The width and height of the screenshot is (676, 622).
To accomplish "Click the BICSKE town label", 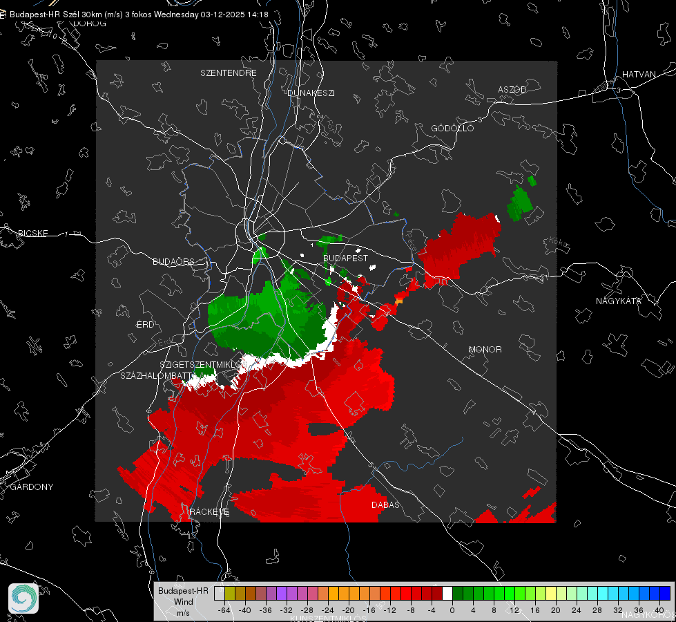I will point(32,234).
